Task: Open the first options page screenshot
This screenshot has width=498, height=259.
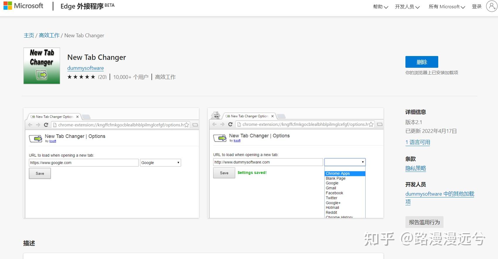Action: click(111, 163)
